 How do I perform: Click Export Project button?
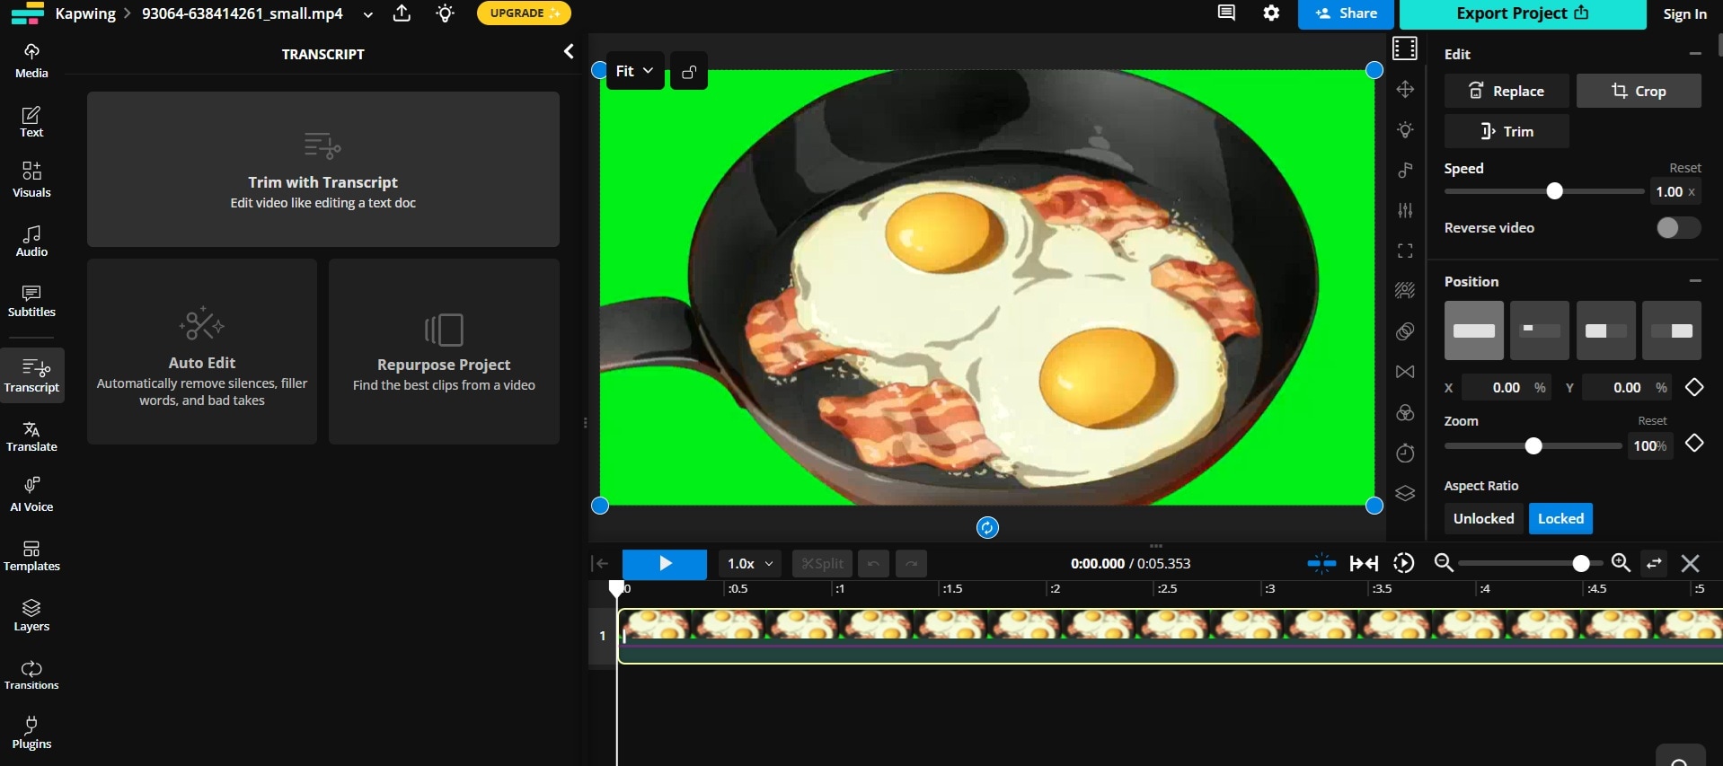coord(1523,13)
